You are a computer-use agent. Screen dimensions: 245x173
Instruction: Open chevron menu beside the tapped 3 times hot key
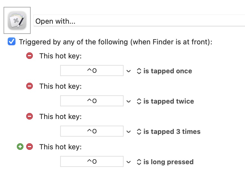(129, 132)
